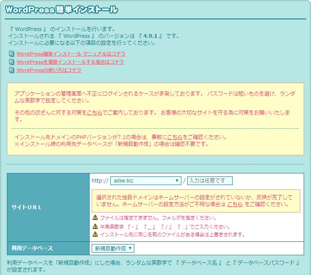This screenshot has width=311, height=275.
Task: Click the document icon beside the マニュアル link
Action: click(11, 54)
